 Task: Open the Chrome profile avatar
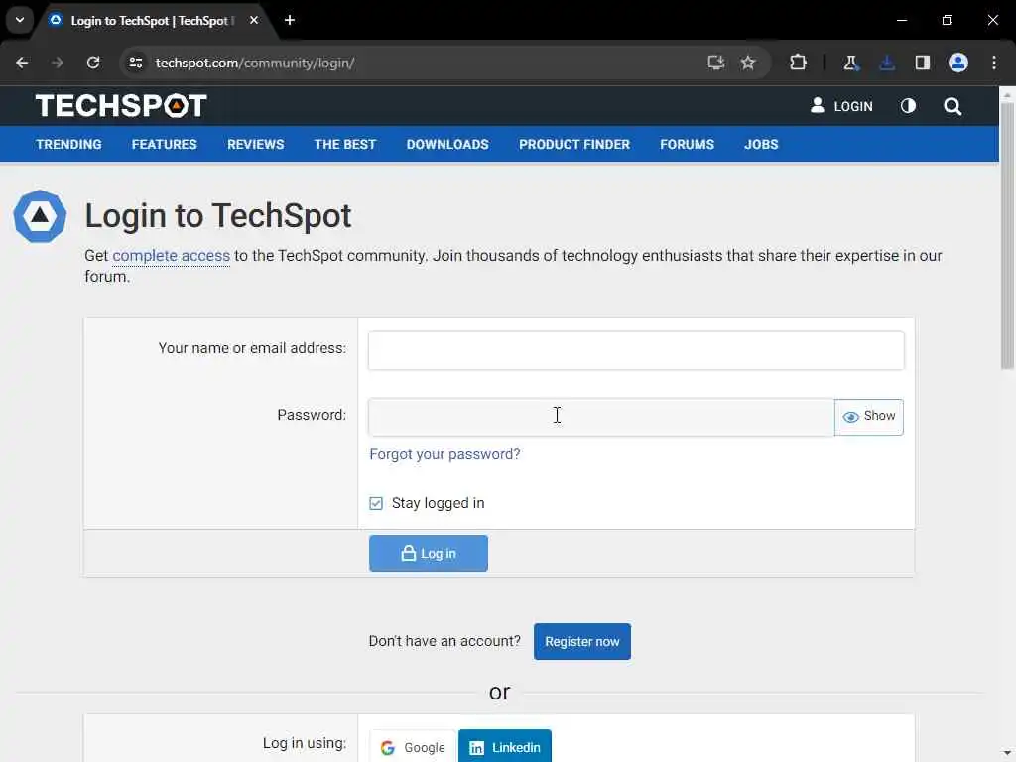pyautogui.click(x=958, y=63)
